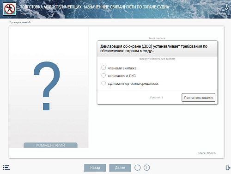
Task: Click the company logo in header corner
Action: (224, 10)
